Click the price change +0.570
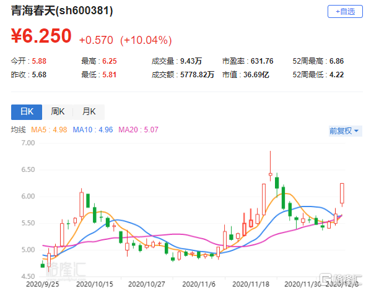Screen dimensions: 366x290 96,40
